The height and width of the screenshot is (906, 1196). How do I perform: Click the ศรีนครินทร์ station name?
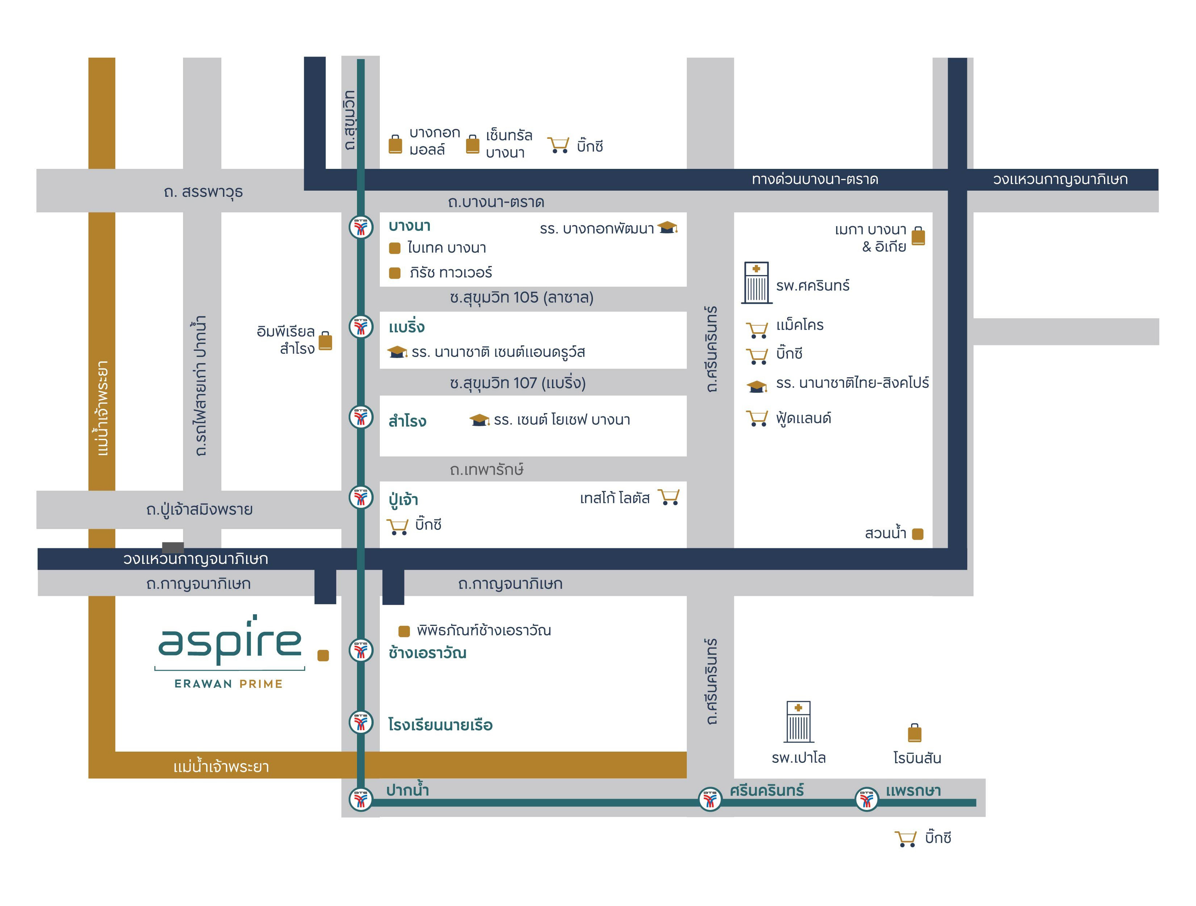[767, 791]
